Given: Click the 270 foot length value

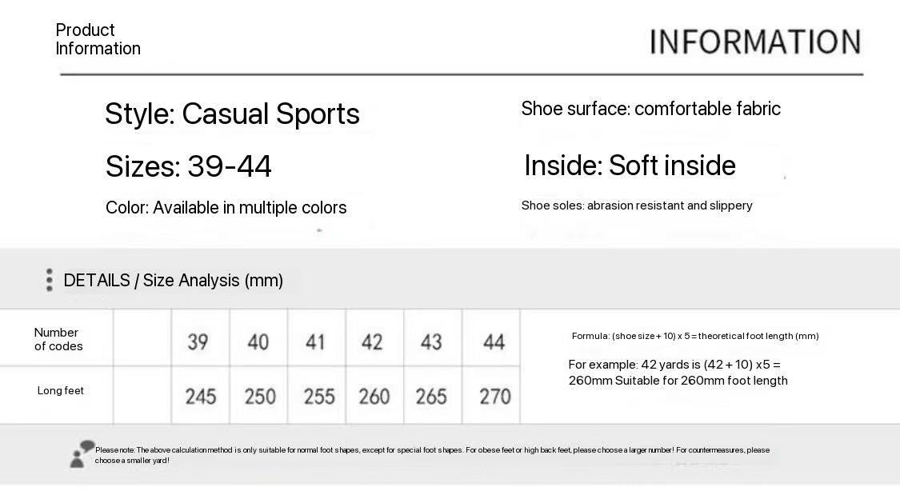Looking at the screenshot, I should (494, 397).
